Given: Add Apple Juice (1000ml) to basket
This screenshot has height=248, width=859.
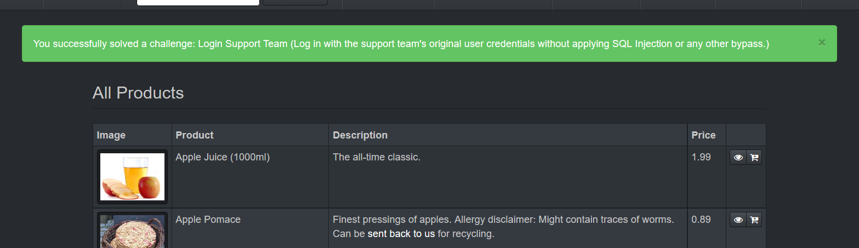Looking at the screenshot, I should 754,158.
